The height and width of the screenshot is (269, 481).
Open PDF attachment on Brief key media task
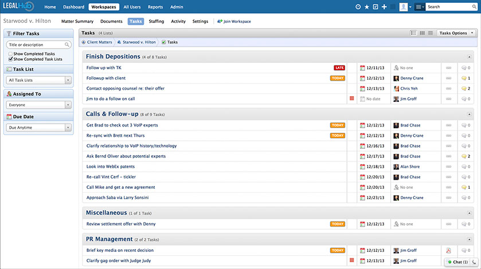click(449, 250)
